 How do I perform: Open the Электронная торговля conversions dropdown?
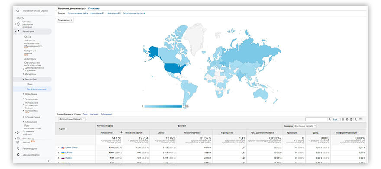[305, 126]
